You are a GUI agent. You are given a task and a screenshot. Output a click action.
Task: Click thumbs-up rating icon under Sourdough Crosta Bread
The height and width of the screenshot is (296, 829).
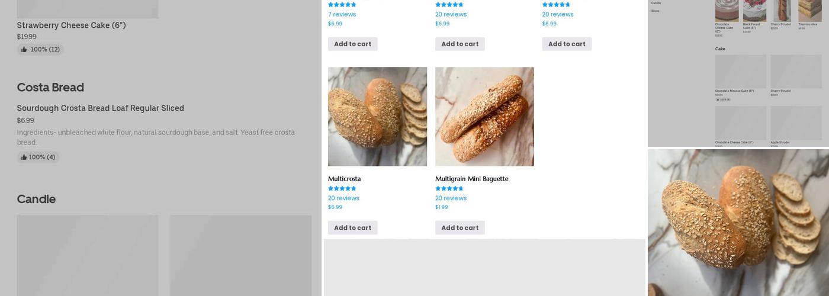(x=24, y=157)
